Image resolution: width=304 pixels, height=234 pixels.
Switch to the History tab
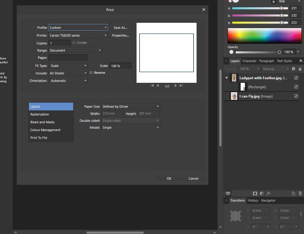[x=253, y=200]
